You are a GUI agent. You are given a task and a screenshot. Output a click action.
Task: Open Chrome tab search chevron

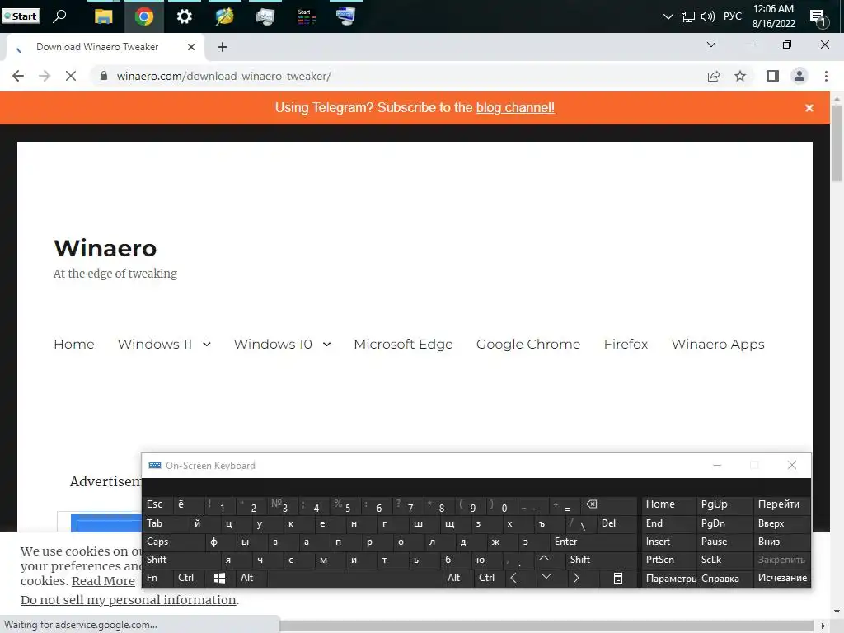coord(711,45)
